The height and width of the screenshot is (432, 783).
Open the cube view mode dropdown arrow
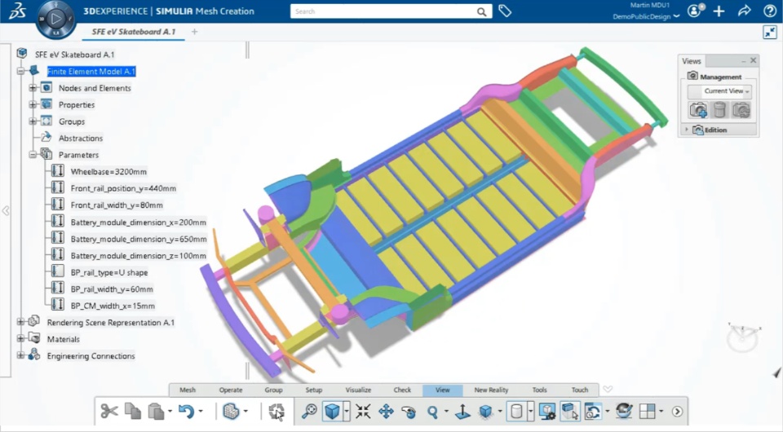(x=347, y=412)
